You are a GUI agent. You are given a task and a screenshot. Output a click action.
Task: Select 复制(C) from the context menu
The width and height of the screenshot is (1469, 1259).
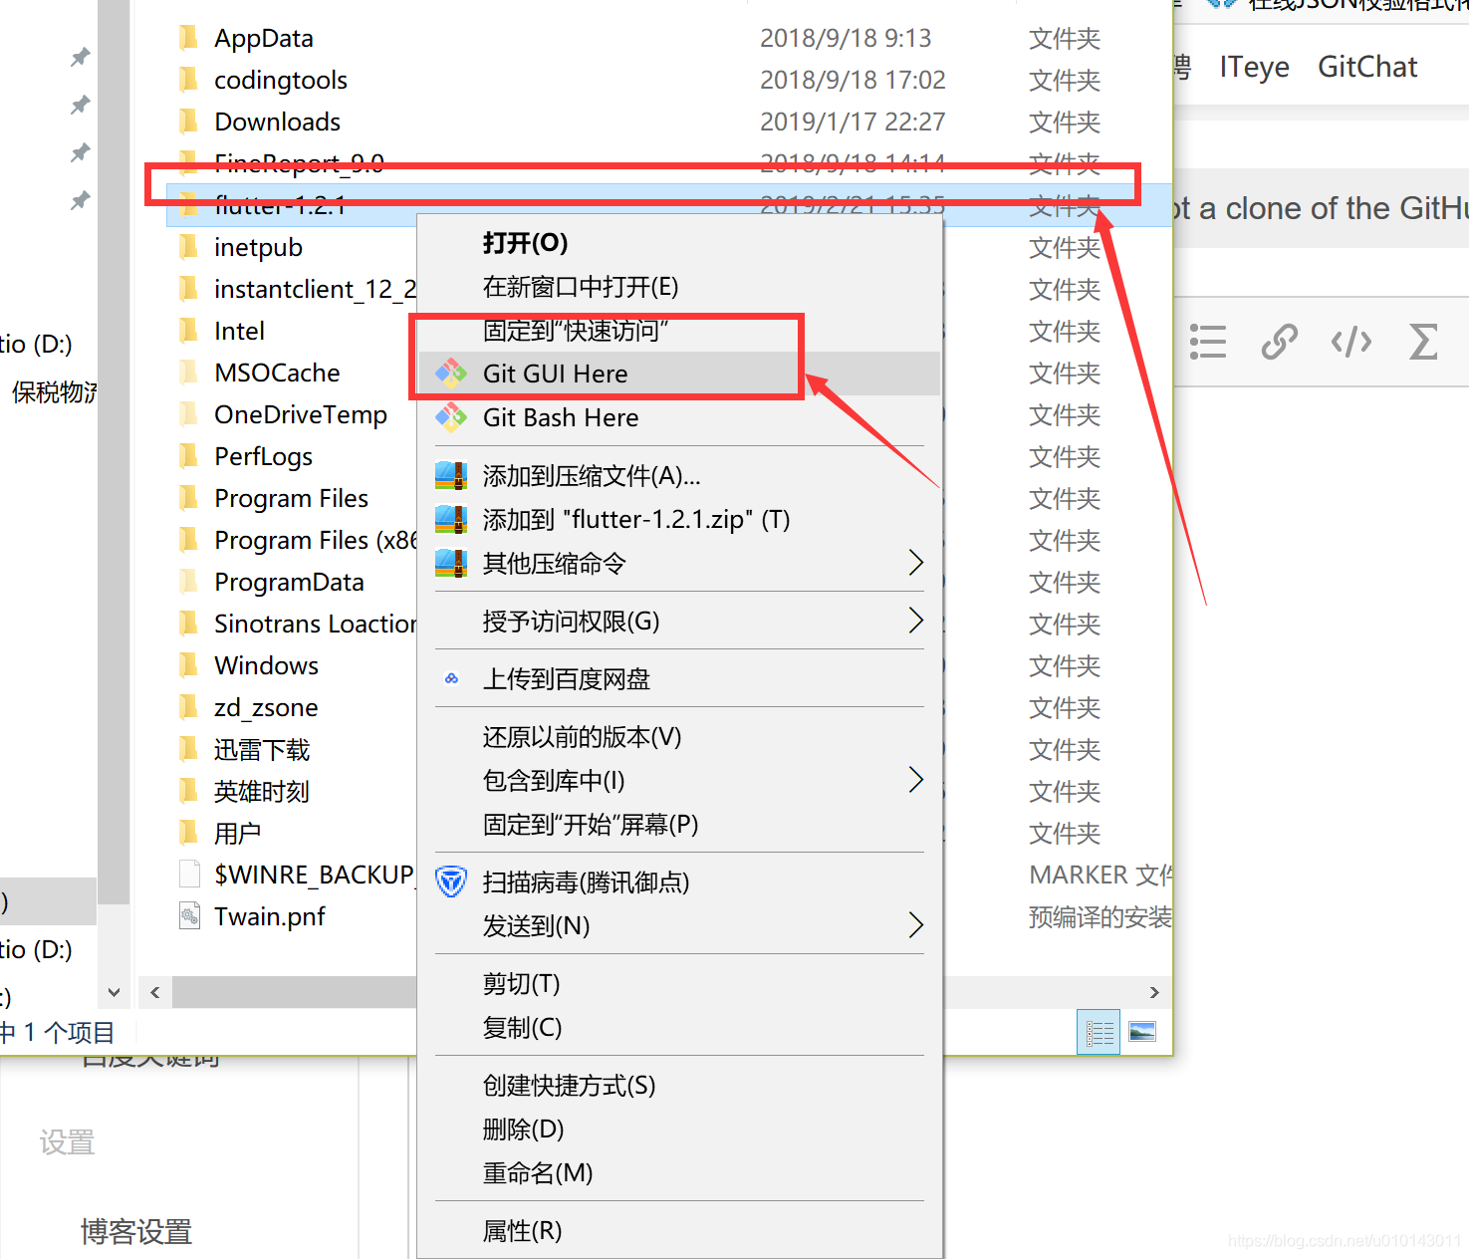pos(679,1028)
